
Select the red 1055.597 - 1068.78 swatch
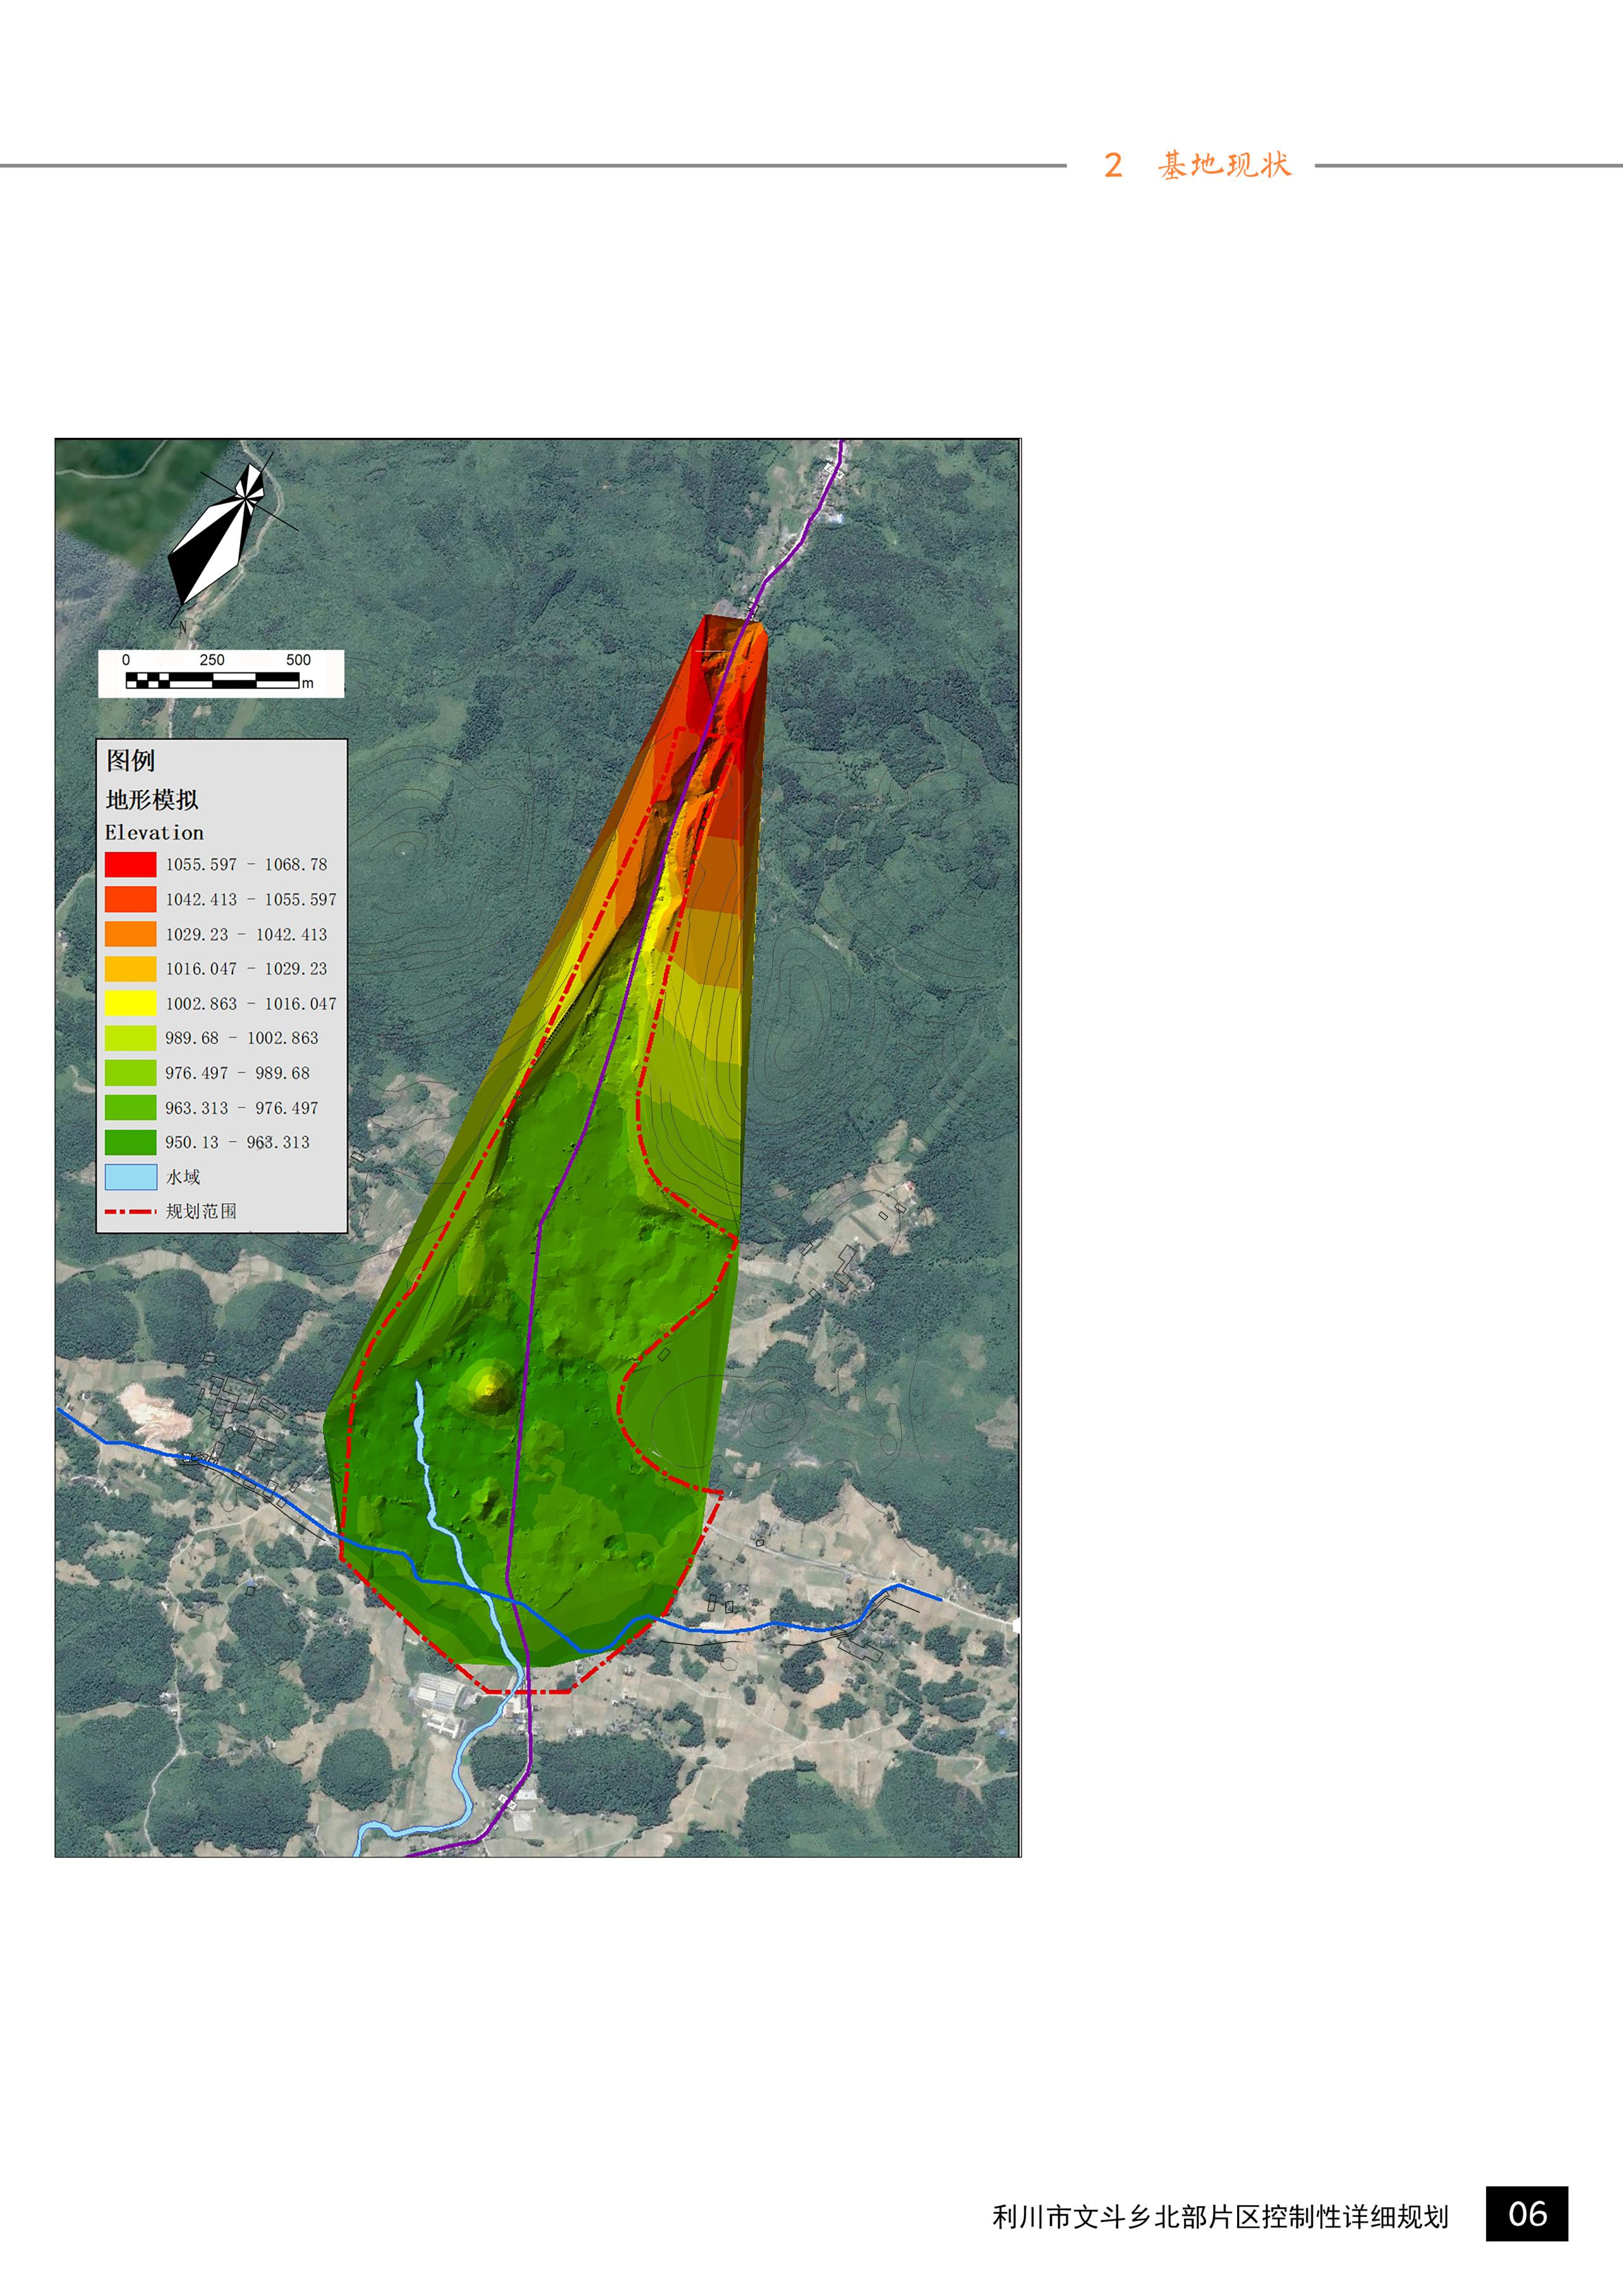(130, 864)
